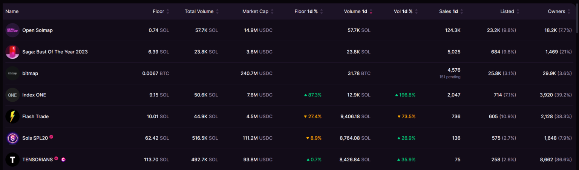Open the Index ONE collection page
The image size is (579, 170).
[x=34, y=95]
